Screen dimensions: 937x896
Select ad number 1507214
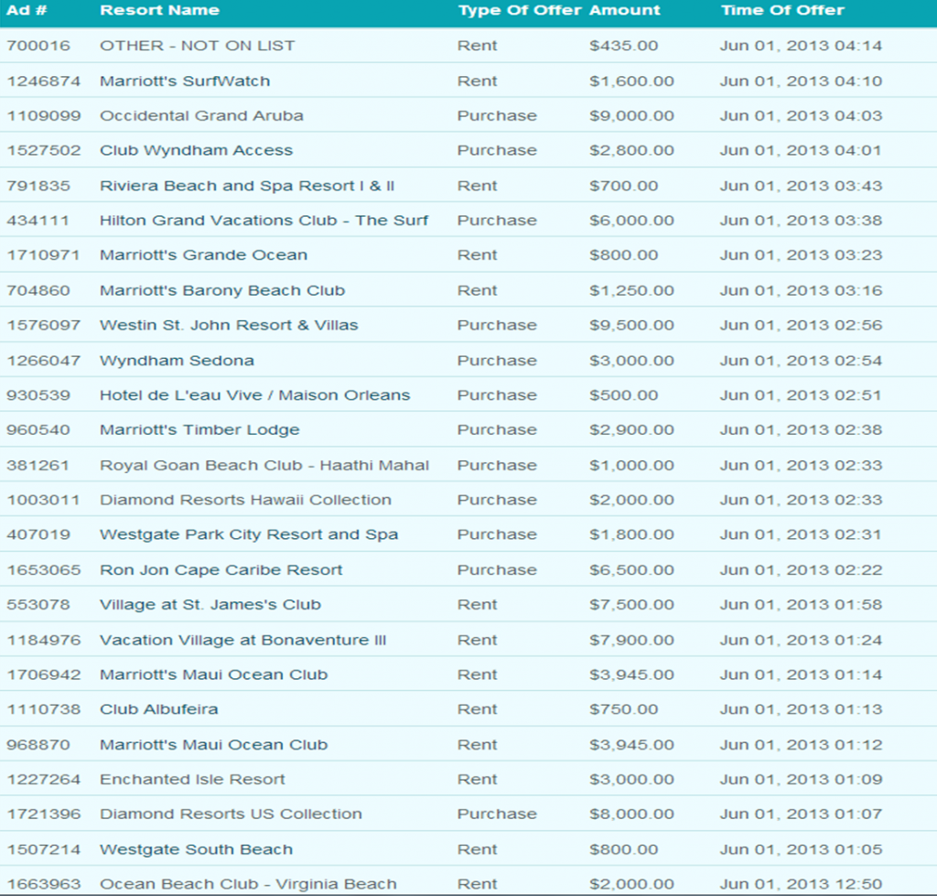(44, 849)
